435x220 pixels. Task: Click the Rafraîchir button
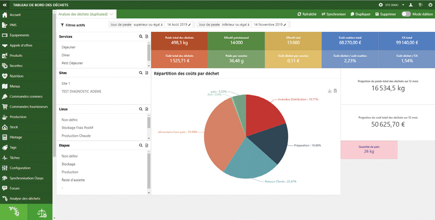click(307, 14)
